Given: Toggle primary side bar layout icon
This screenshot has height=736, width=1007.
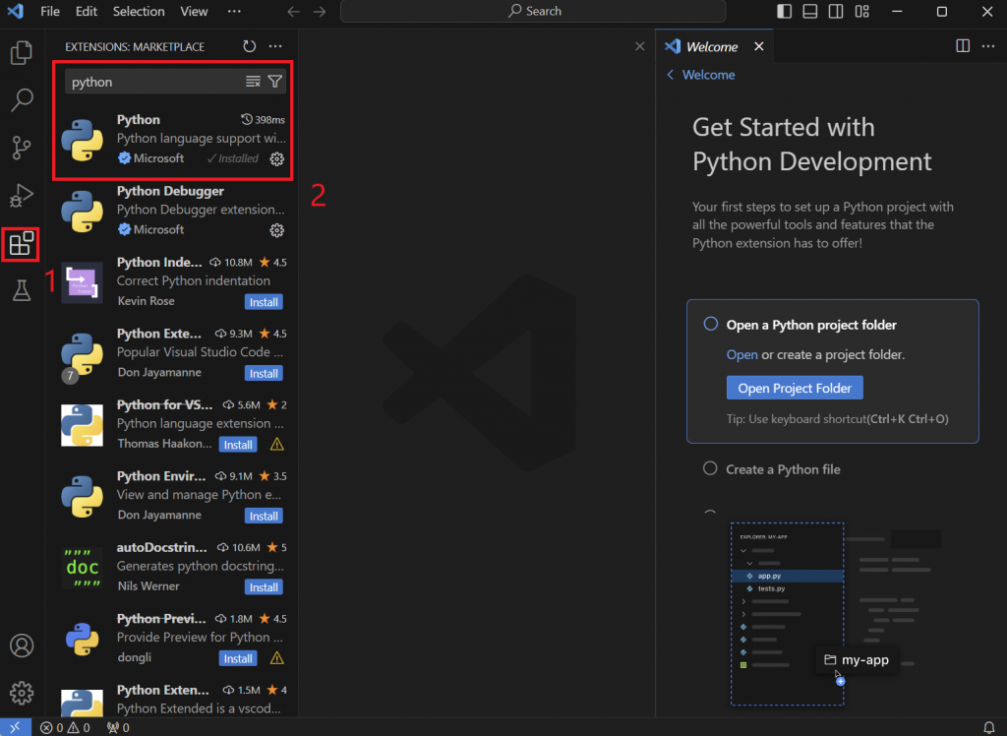Looking at the screenshot, I should pyautogui.click(x=784, y=12).
